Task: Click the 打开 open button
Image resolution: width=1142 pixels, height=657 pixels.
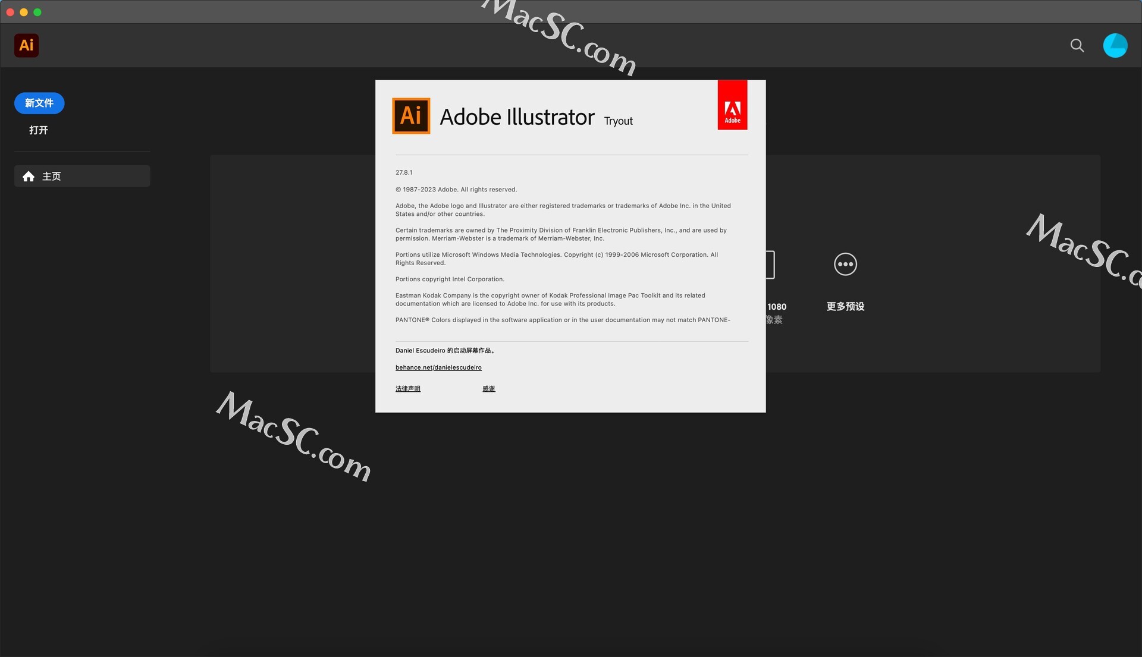Action: (39, 130)
